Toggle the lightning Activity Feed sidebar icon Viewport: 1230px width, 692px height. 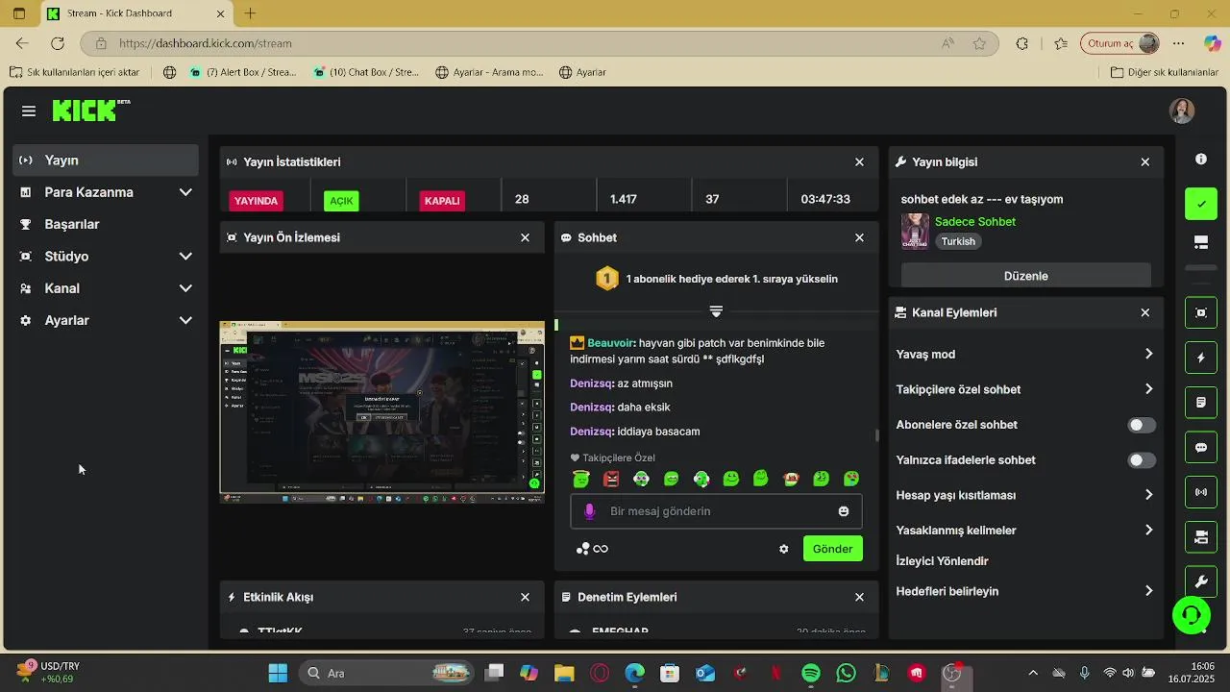(x=1201, y=358)
